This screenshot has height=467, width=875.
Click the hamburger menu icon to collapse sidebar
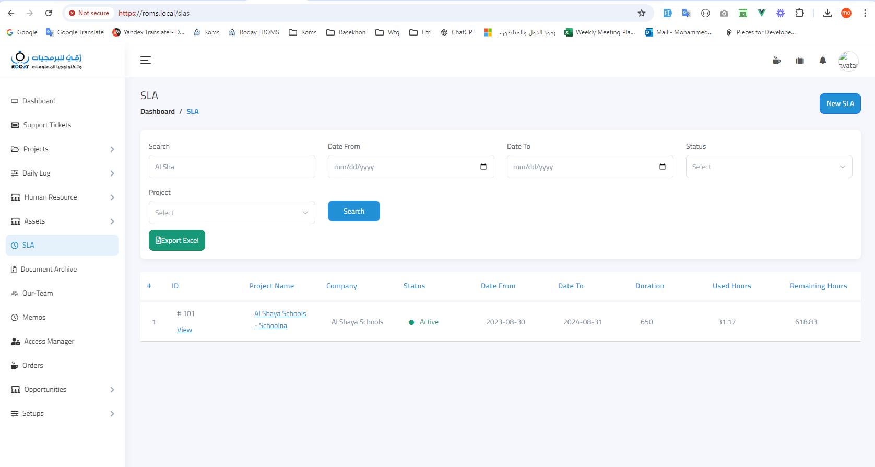(x=146, y=61)
